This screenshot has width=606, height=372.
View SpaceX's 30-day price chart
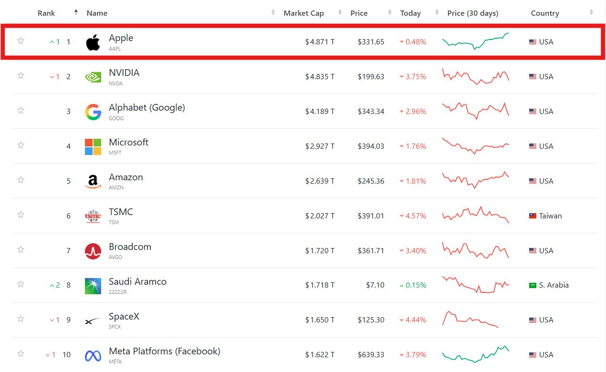tap(470, 319)
